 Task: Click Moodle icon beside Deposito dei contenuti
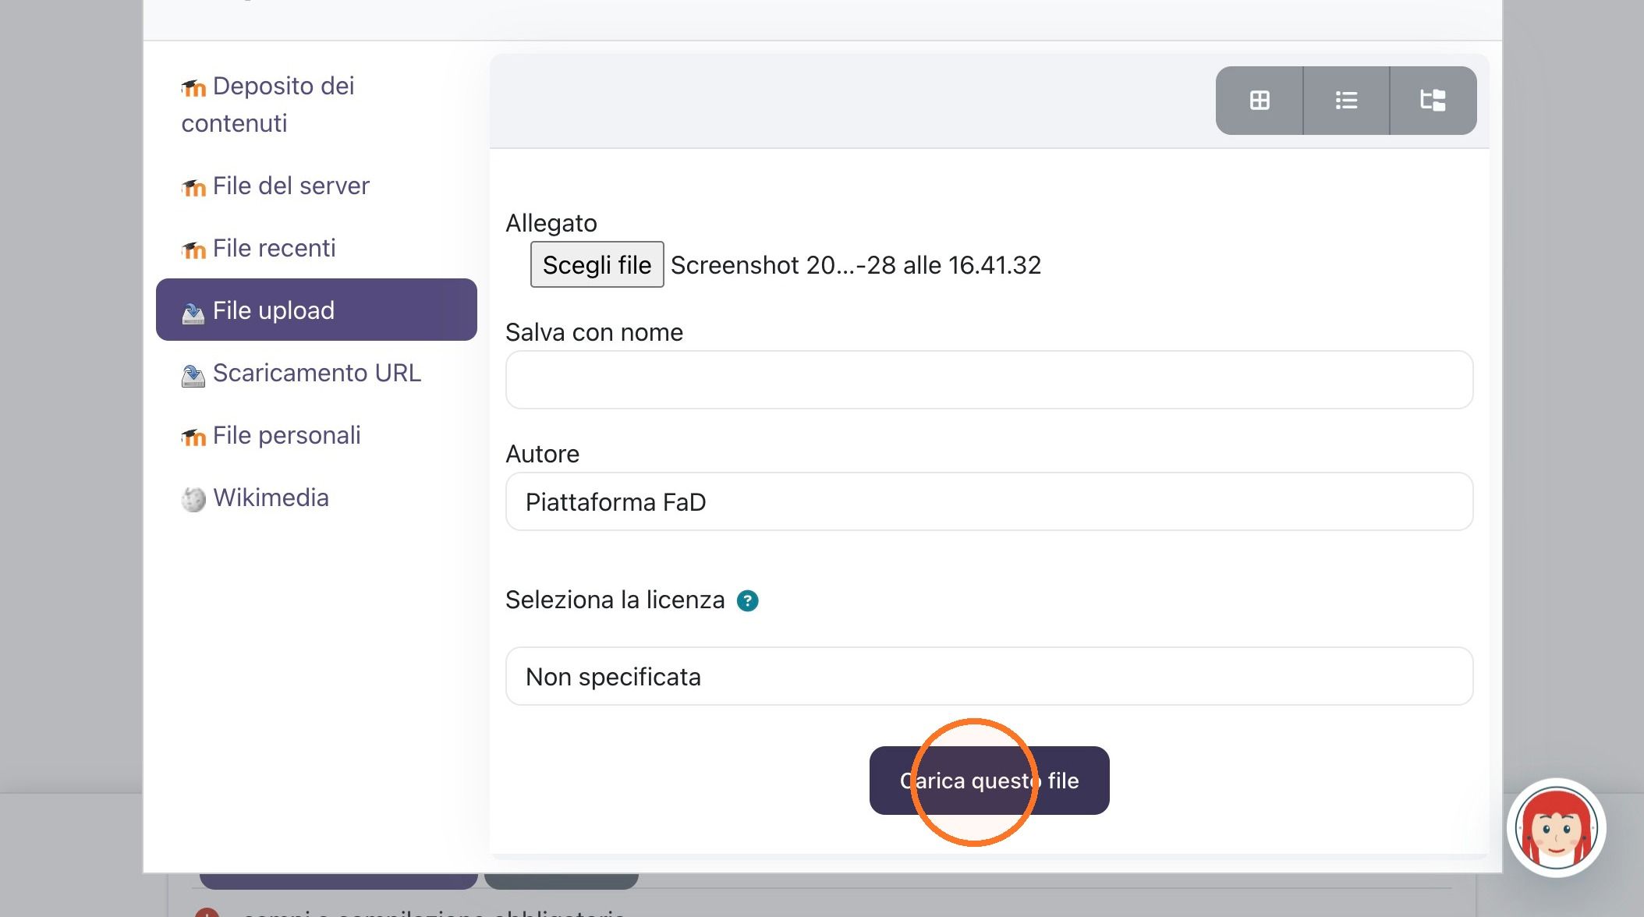click(x=193, y=87)
